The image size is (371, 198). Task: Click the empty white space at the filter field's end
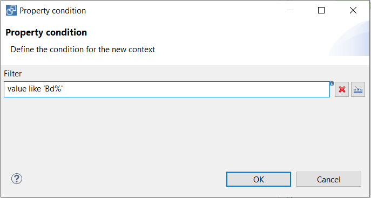pos(197,89)
